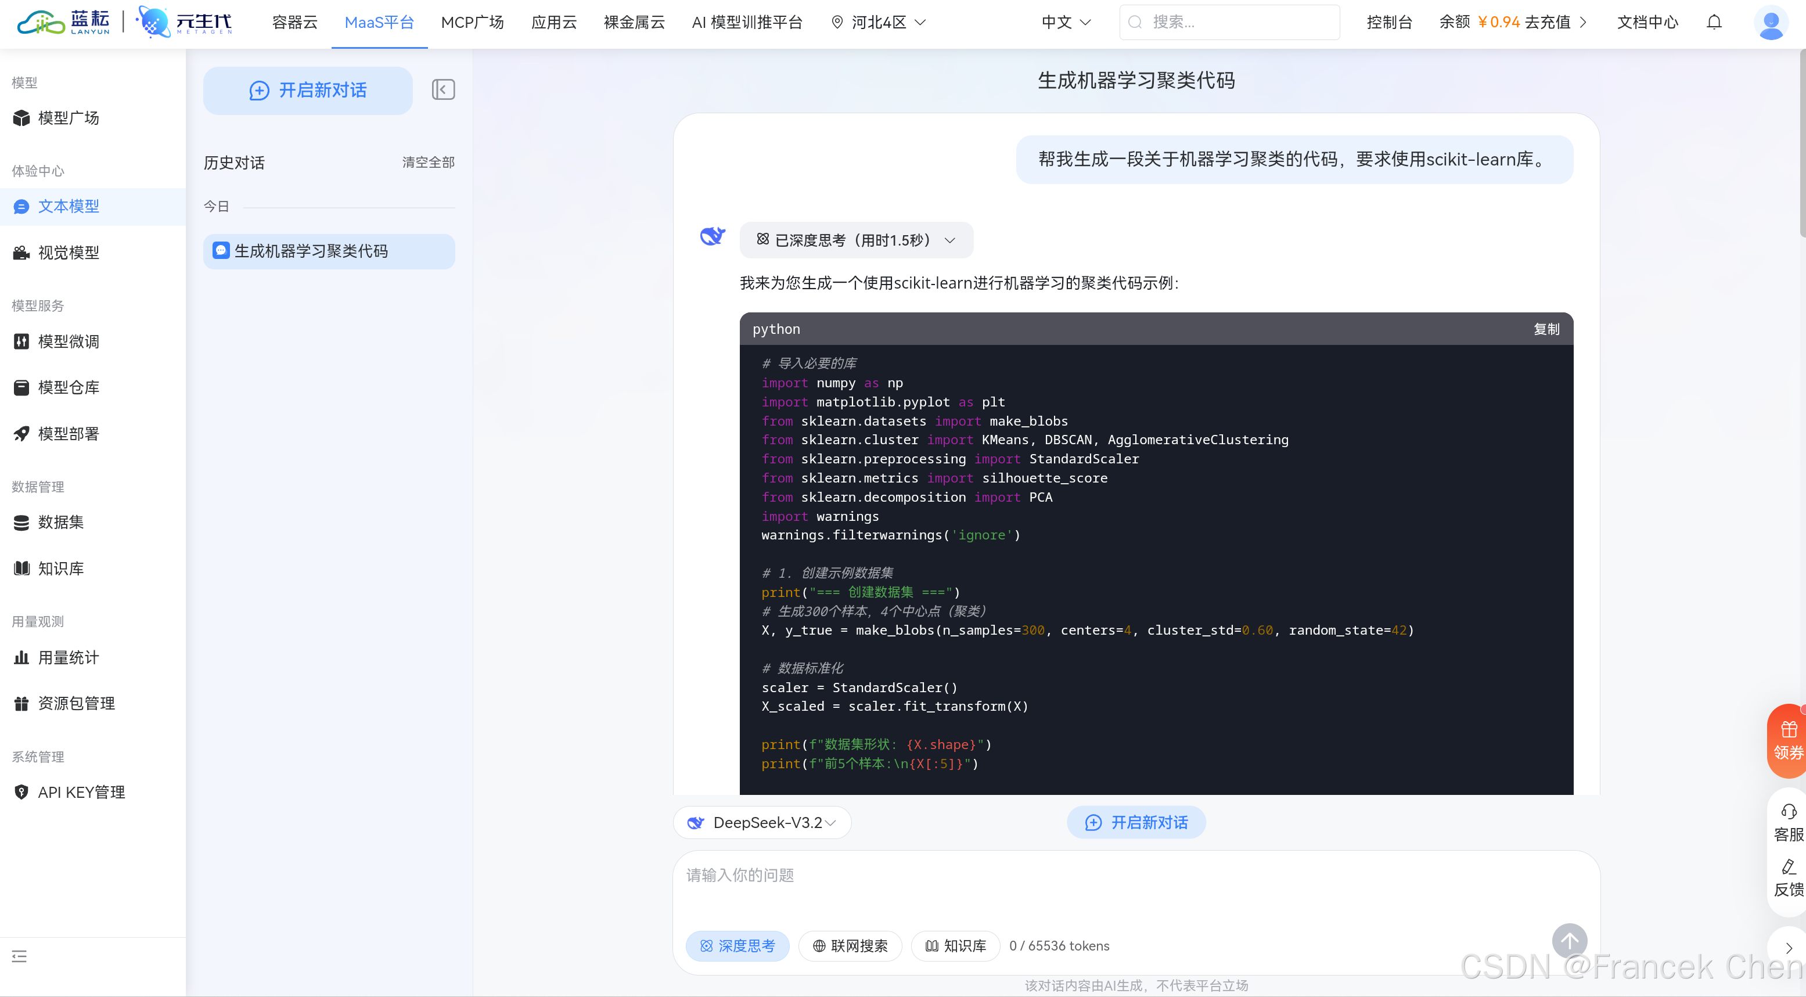Viewport: 1806px width, 997px height.
Task: Open API KEY管理
Action: (x=81, y=791)
